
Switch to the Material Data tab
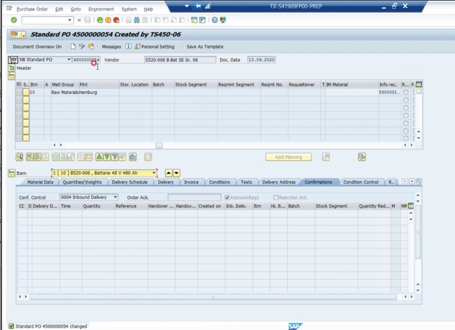[40, 182]
